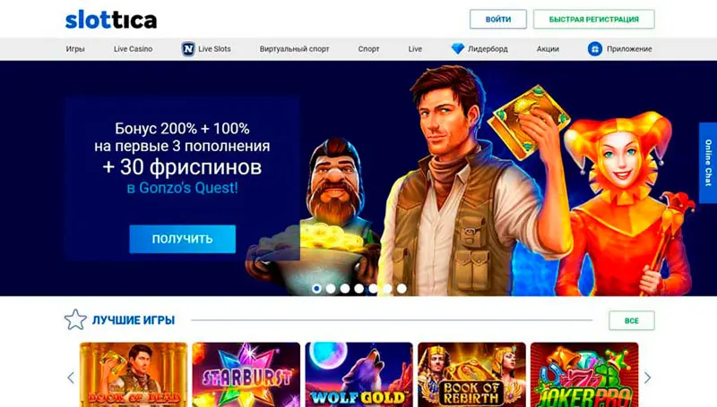Select the third banner slide dot
717x407 pixels.
(x=345, y=288)
